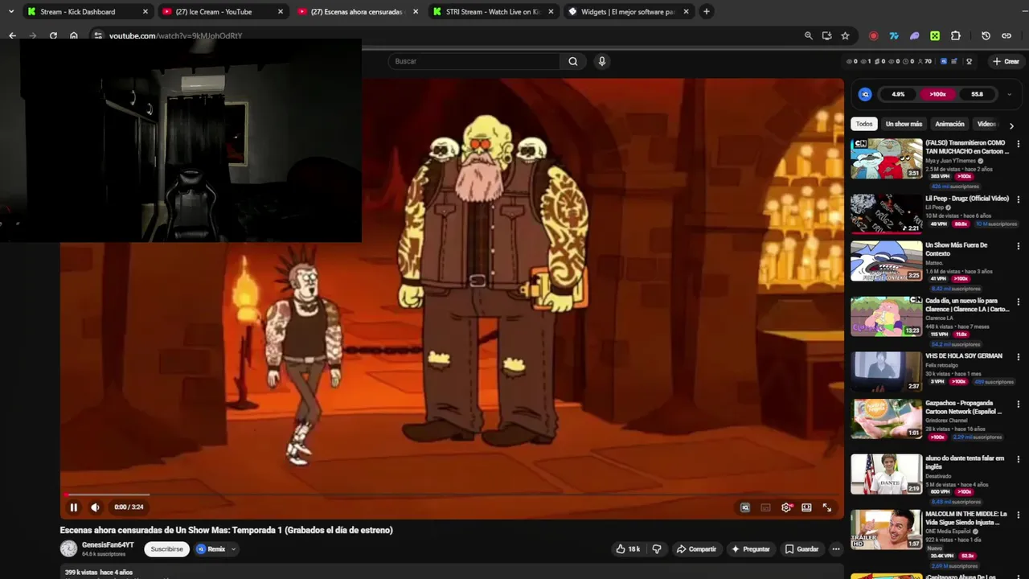Viewport: 1029px width, 579px height.
Task: Select the Todos filter chip
Action: tap(864, 124)
